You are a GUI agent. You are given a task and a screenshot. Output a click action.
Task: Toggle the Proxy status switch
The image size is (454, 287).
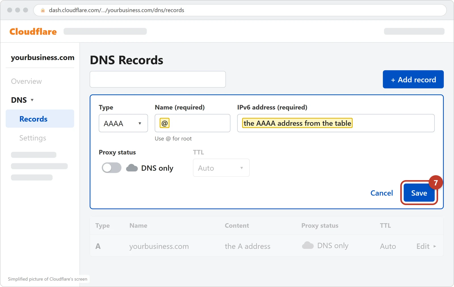click(112, 168)
